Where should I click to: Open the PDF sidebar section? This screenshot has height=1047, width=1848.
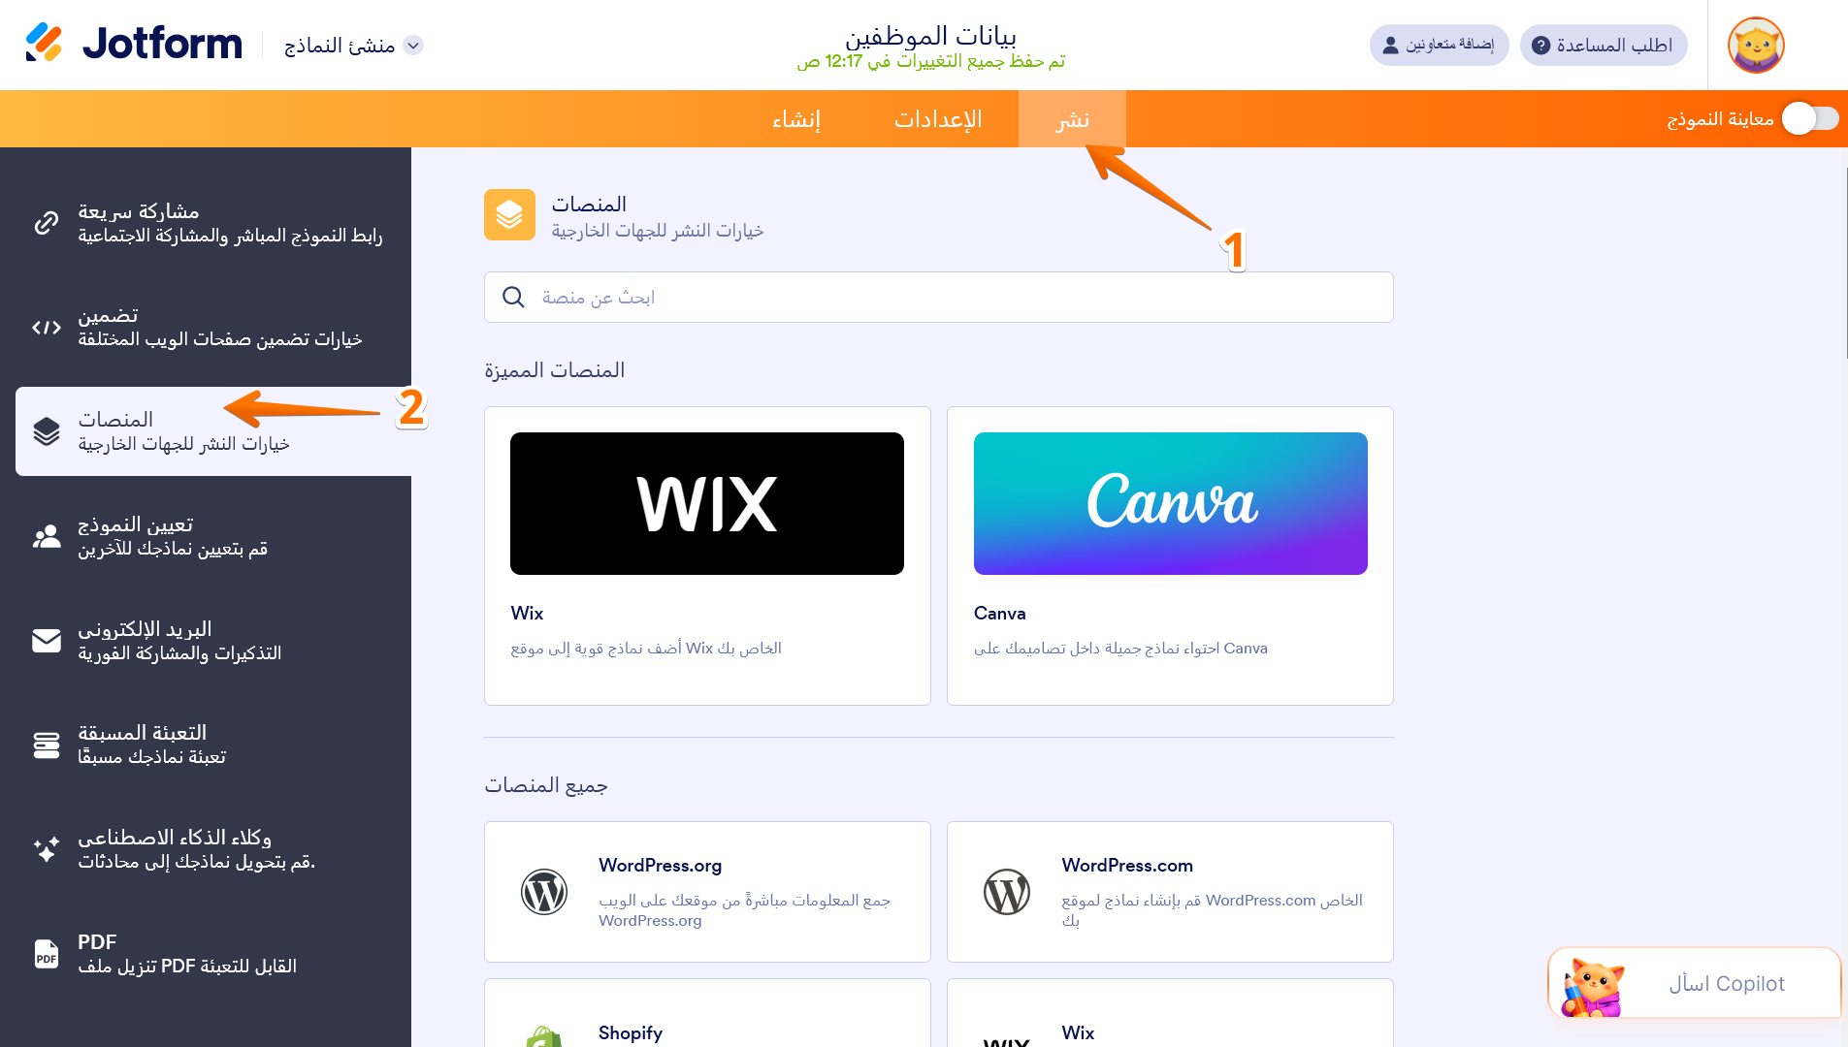coord(213,954)
